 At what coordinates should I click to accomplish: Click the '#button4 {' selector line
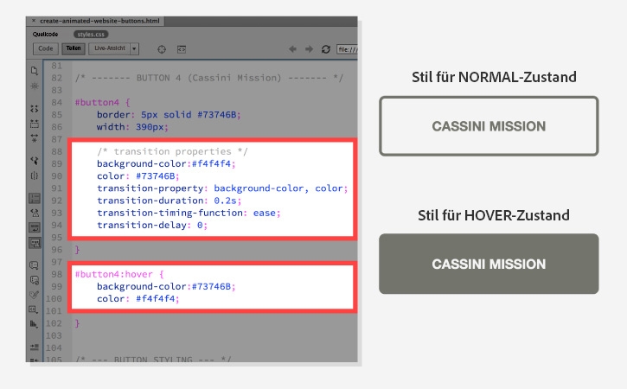point(102,102)
